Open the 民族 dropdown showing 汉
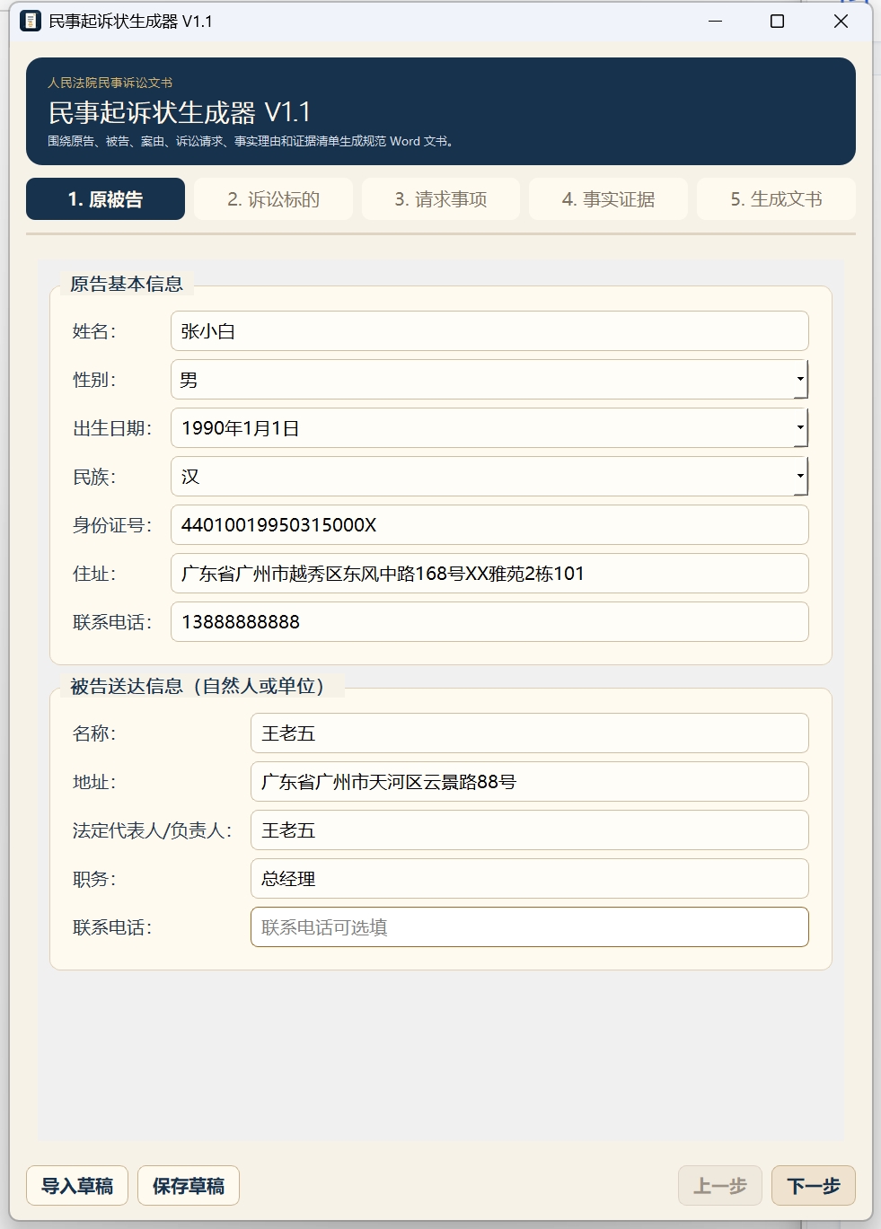Screen dimensions: 881x1229 point(489,477)
